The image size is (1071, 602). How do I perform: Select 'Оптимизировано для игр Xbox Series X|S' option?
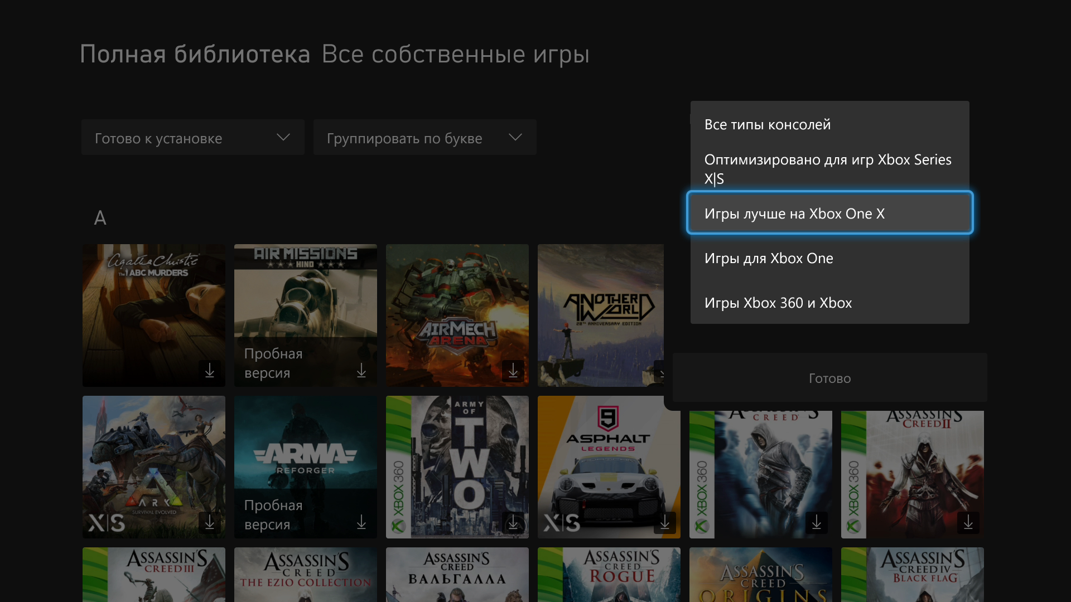(x=829, y=169)
